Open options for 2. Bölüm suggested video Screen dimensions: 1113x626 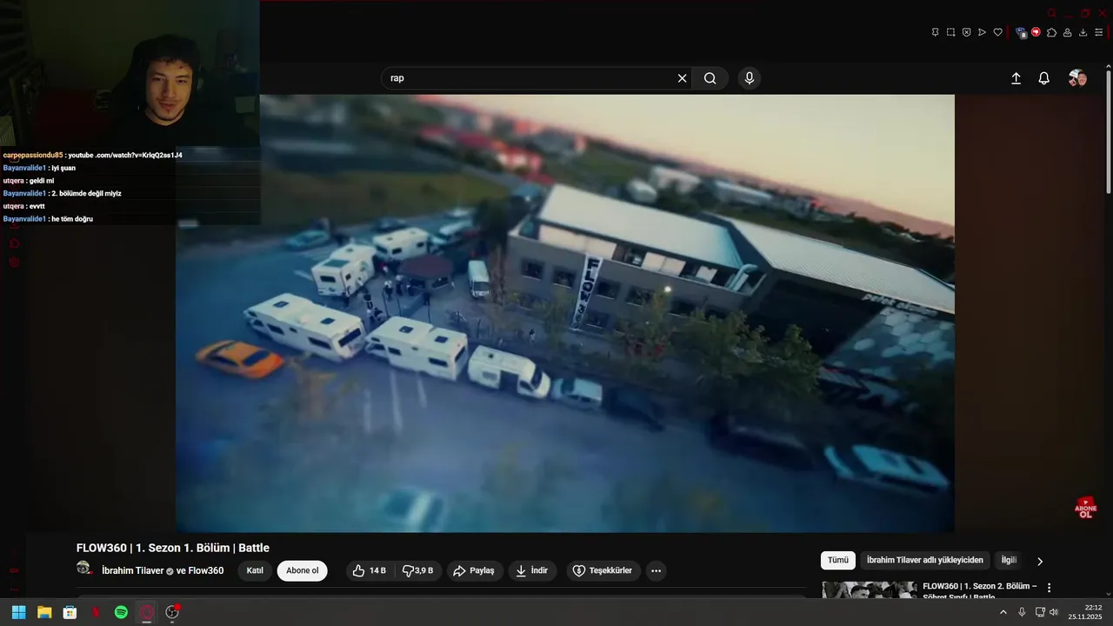coord(1049,588)
